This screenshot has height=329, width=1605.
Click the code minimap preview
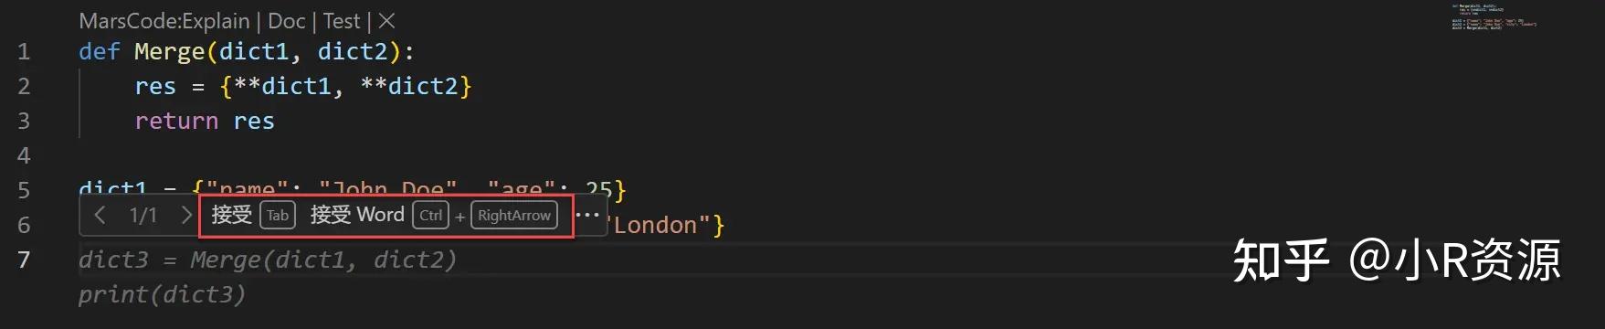coord(1494,17)
